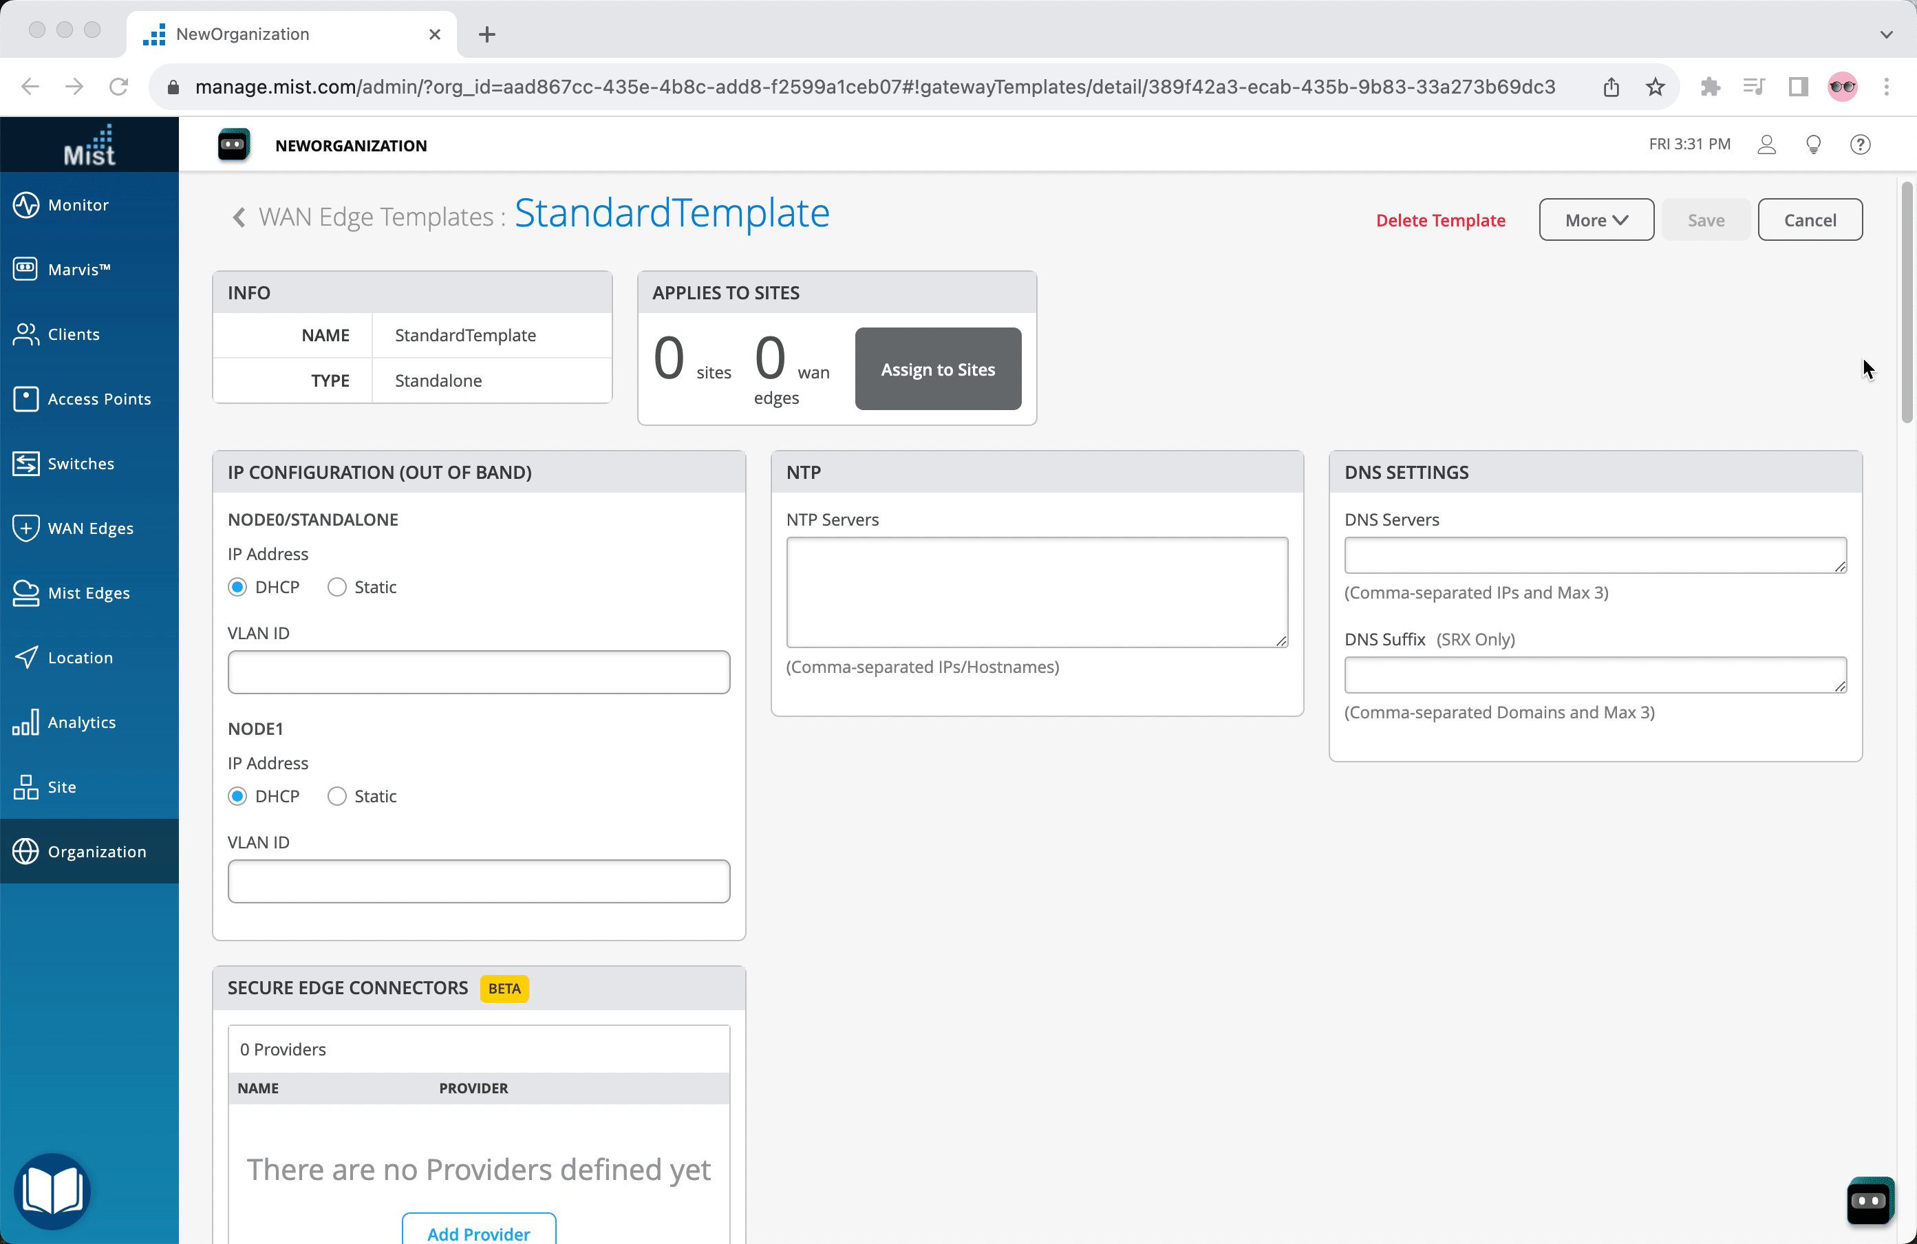The width and height of the screenshot is (1917, 1244).
Task: Open the Analytics sidebar item
Action: point(81,722)
